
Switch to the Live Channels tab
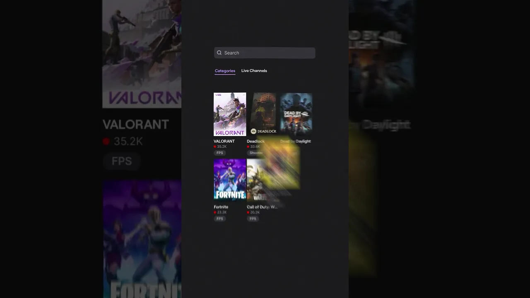[x=254, y=71]
